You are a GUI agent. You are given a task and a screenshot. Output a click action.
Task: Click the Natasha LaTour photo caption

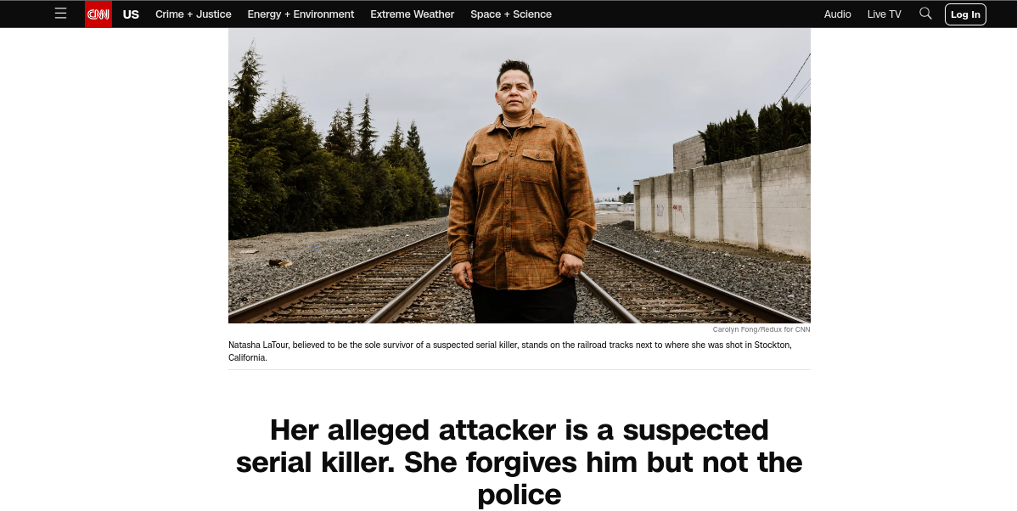coord(510,351)
